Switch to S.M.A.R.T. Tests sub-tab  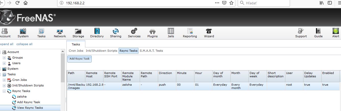pos(151,51)
